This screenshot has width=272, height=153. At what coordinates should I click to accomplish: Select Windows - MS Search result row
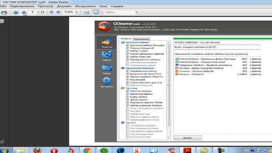pos(218,74)
